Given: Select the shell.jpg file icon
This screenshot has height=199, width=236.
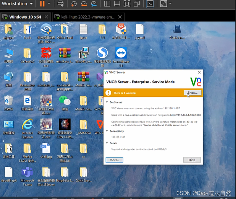Looking at the screenshot, I should (46, 151).
